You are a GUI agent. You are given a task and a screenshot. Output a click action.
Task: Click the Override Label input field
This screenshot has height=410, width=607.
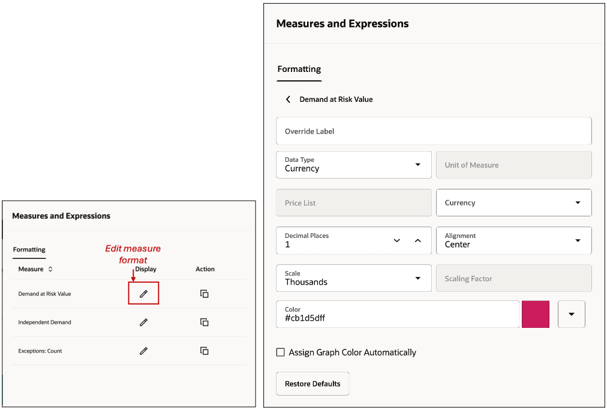pos(433,131)
